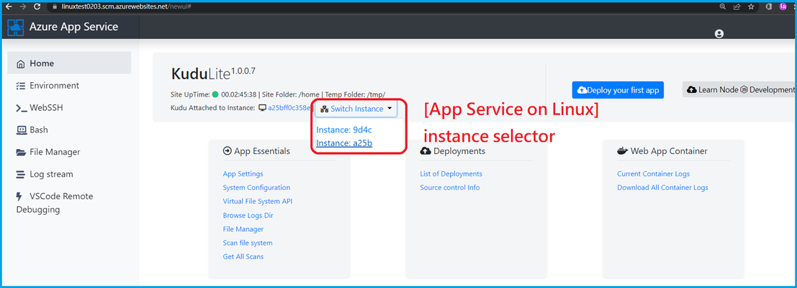Click the Azure App Service header title
The height and width of the screenshot is (288, 797).
click(x=73, y=27)
